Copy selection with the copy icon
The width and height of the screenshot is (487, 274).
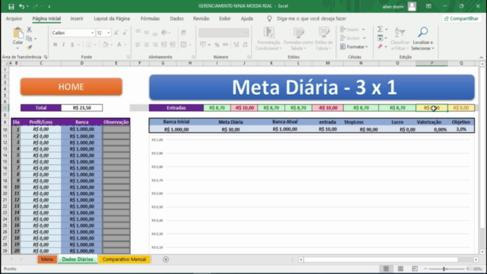[x=29, y=39]
